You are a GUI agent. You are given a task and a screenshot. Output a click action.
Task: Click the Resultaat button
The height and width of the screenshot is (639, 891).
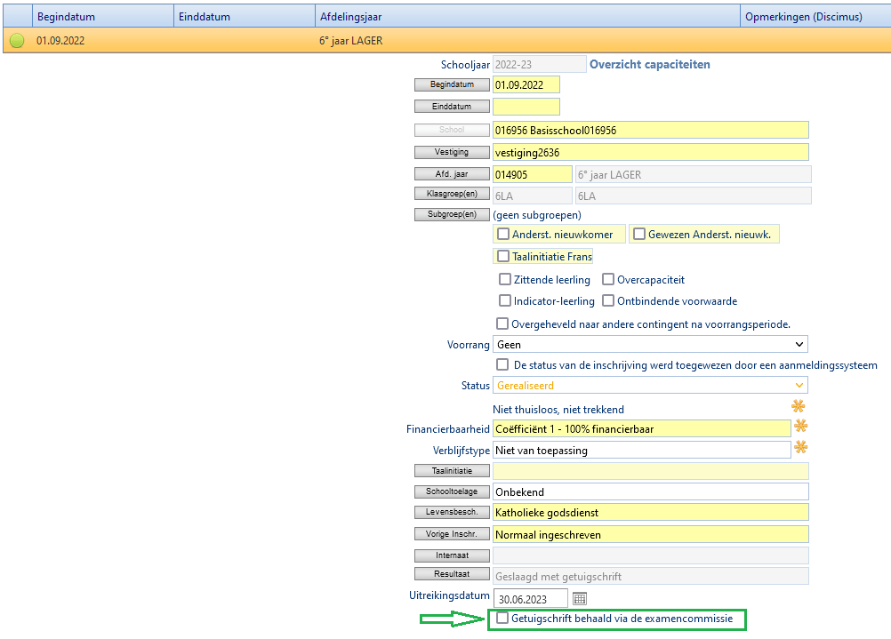pyautogui.click(x=452, y=574)
